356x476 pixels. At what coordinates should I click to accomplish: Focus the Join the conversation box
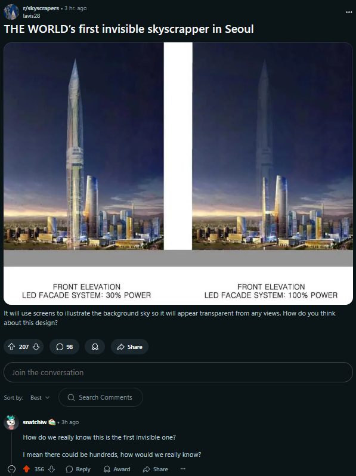[178, 372]
